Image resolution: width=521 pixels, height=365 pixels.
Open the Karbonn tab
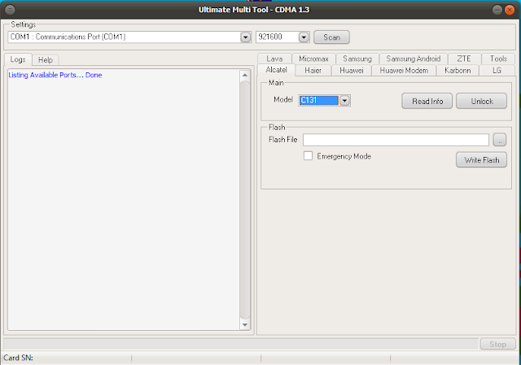[458, 71]
